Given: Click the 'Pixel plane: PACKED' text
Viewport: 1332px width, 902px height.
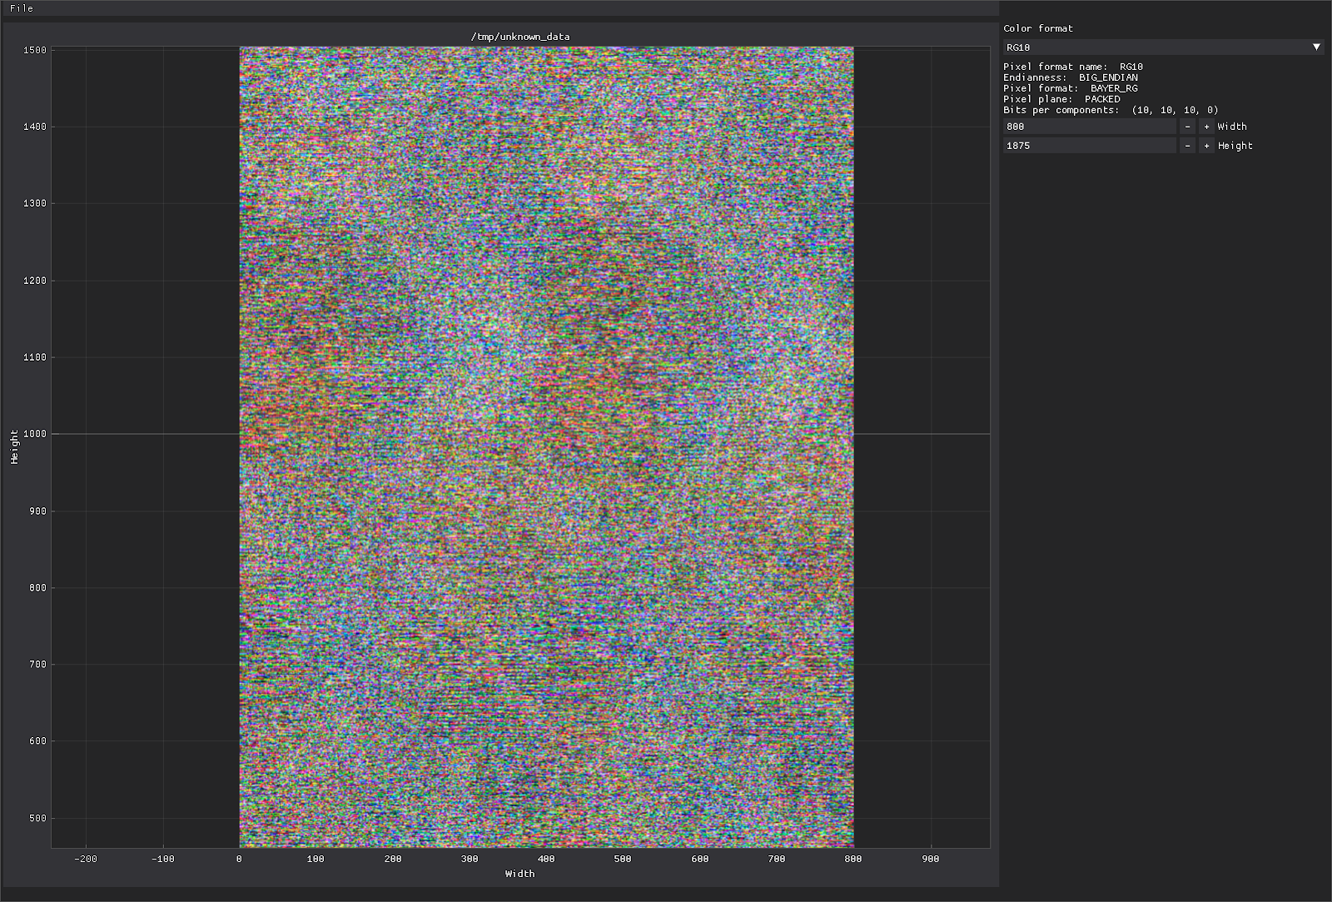Looking at the screenshot, I should click(1061, 99).
